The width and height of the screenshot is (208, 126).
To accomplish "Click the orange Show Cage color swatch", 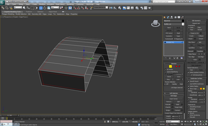I will (x=201, y=89).
